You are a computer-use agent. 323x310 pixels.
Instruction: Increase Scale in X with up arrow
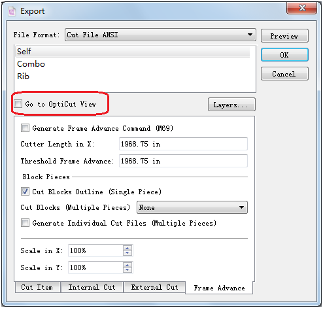tap(127, 249)
